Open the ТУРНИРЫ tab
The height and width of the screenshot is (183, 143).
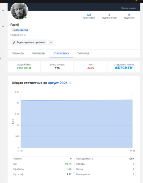83,53
